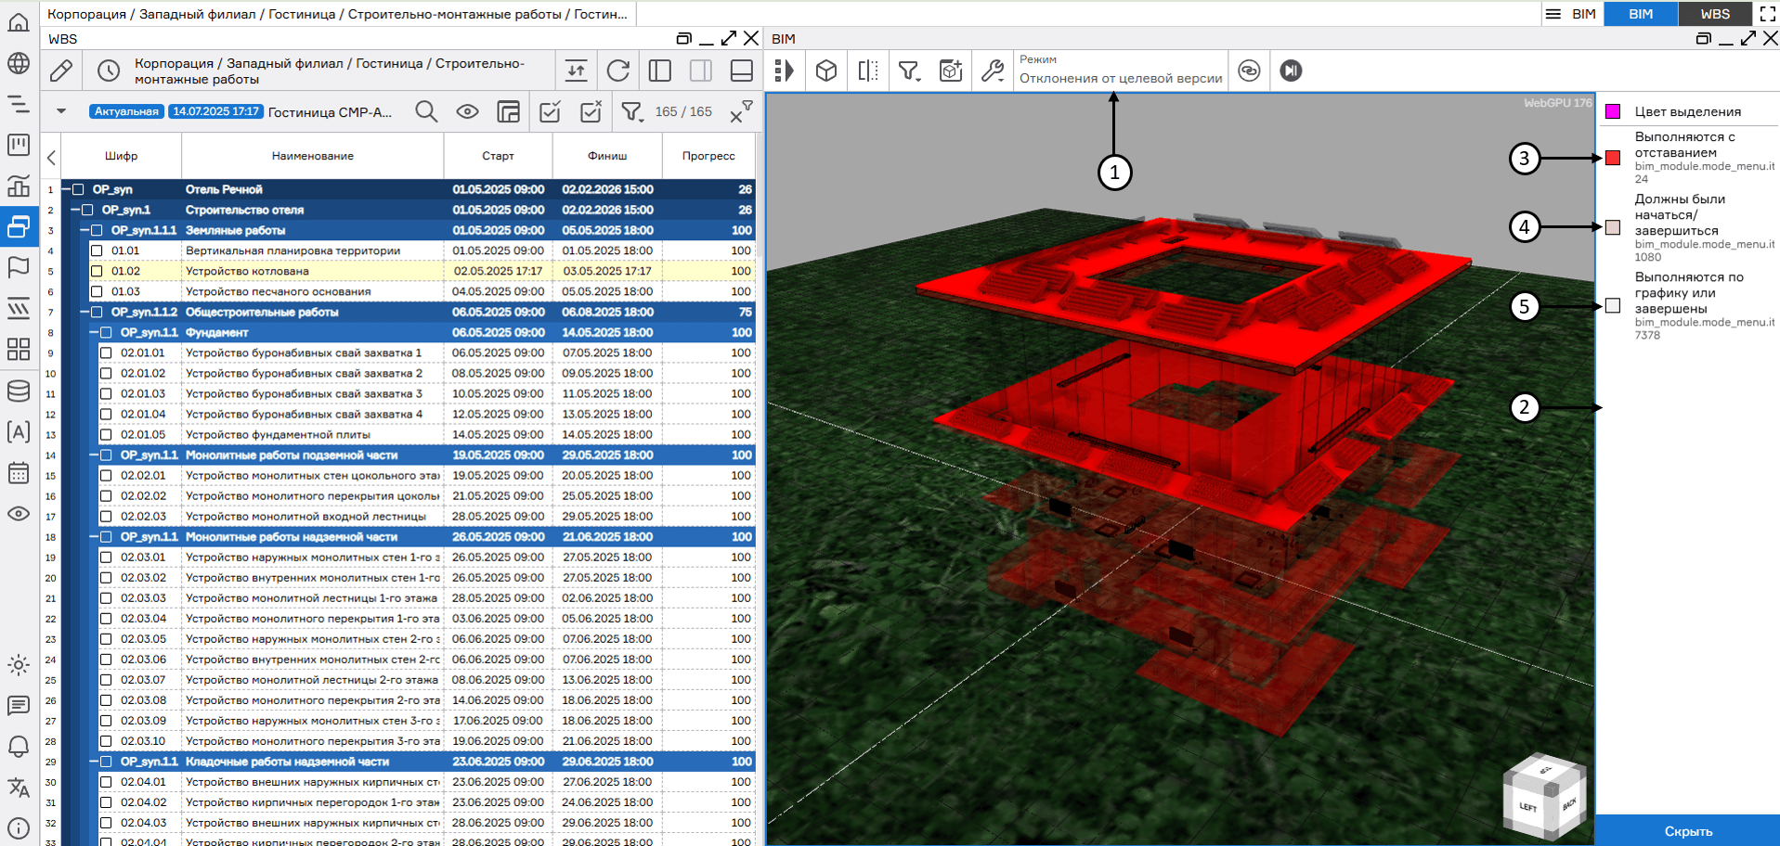Tick the checkbox for task 02.01.03
The image size is (1780, 846).
click(x=106, y=393)
